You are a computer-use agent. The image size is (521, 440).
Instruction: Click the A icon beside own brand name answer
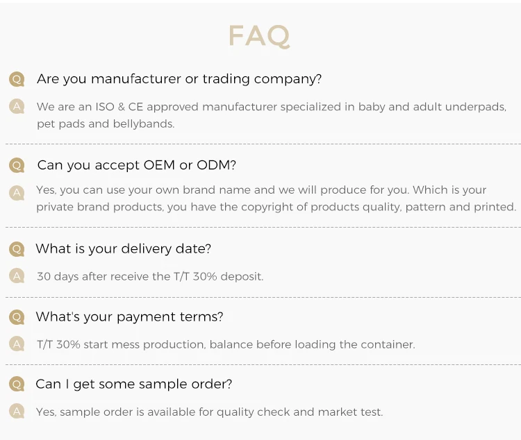[17, 192]
